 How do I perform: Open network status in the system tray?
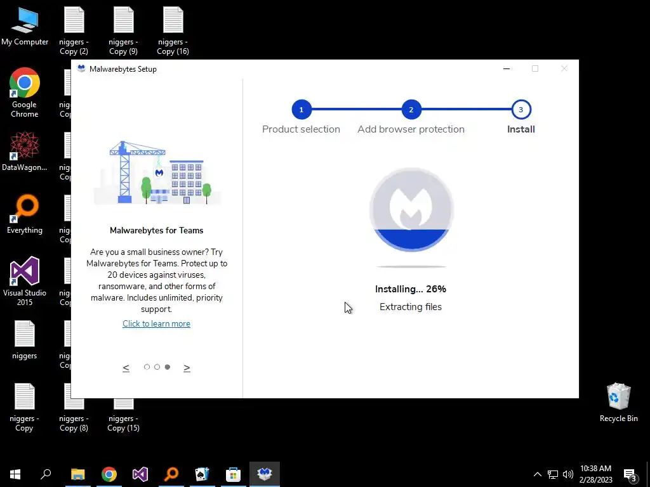(553, 474)
